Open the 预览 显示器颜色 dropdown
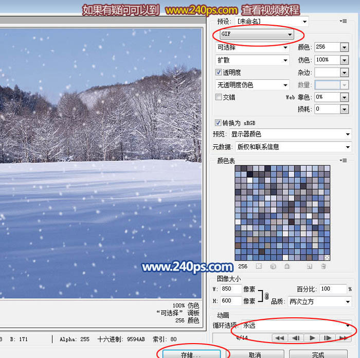The image size is (360, 358). point(291,134)
